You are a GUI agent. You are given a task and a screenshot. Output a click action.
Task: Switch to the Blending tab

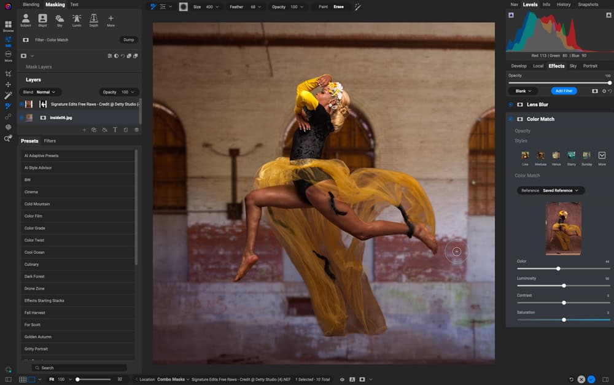coord(31,4)
